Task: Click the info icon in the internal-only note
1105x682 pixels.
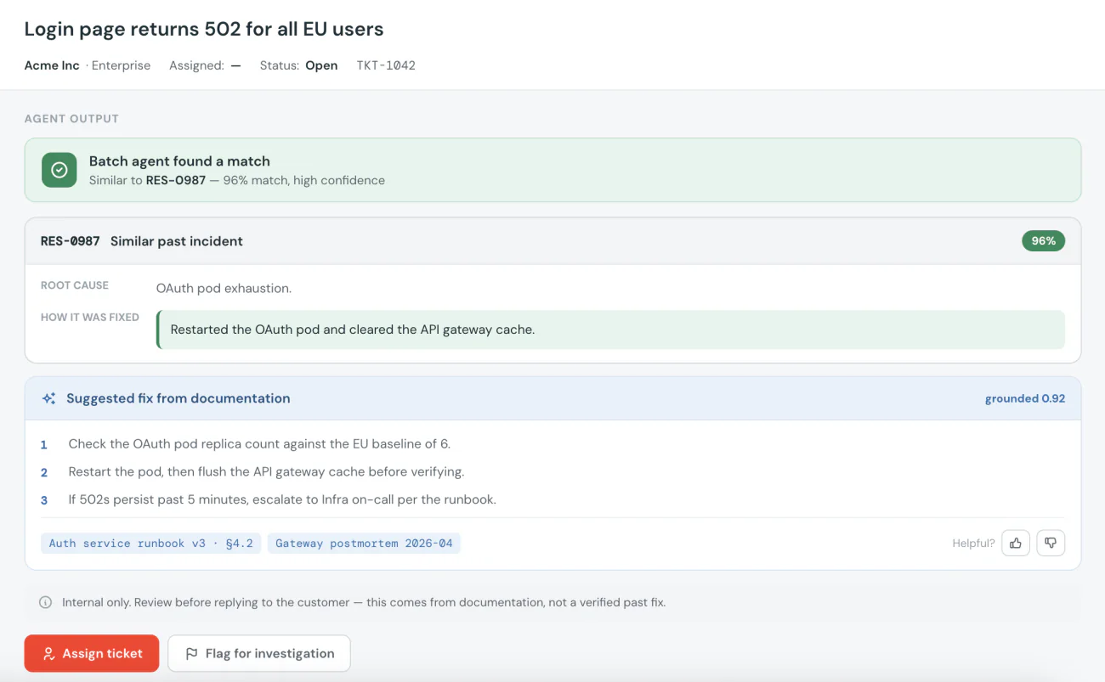Action: (45, 602)
